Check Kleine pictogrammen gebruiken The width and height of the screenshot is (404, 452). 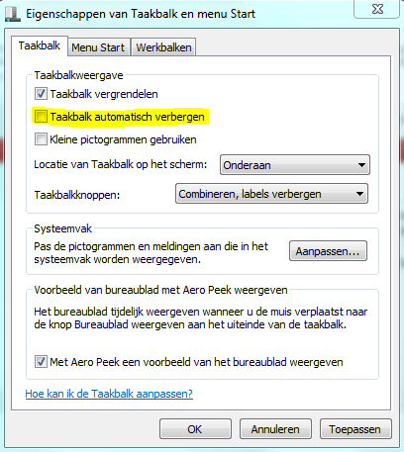(41, 139)
